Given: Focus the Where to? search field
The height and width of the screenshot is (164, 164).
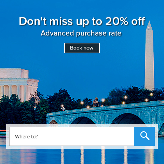Looking at the screenshot, I should (72, 136).
